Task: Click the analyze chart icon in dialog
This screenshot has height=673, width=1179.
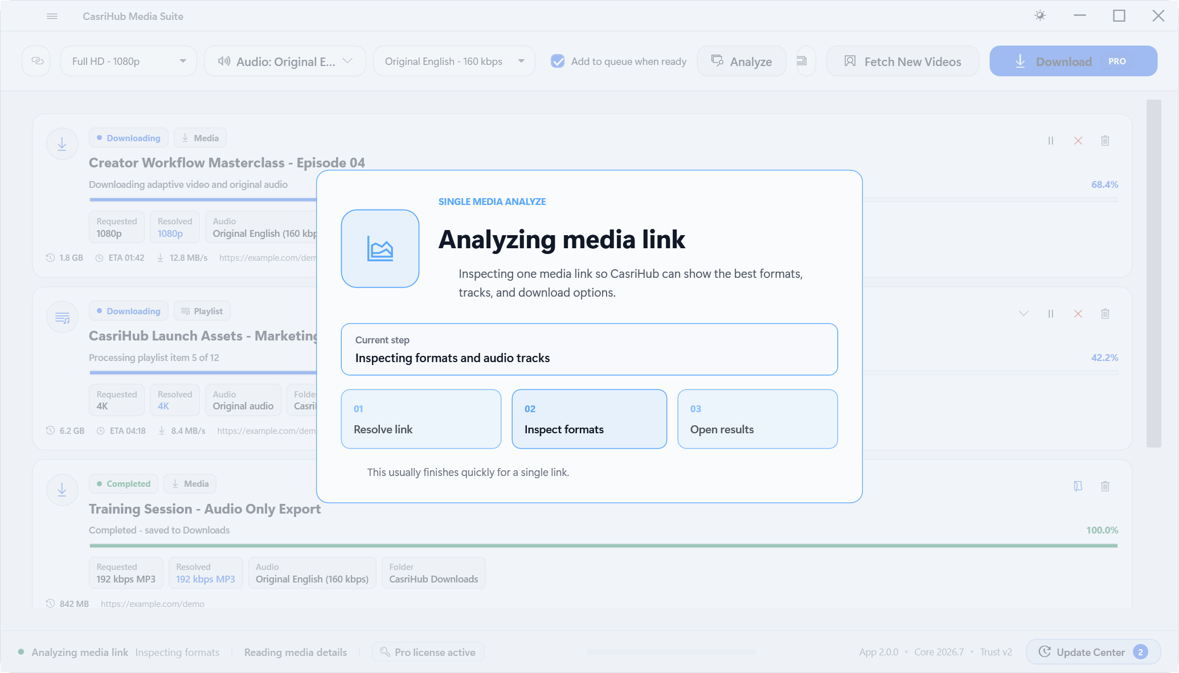Action: 380,249
